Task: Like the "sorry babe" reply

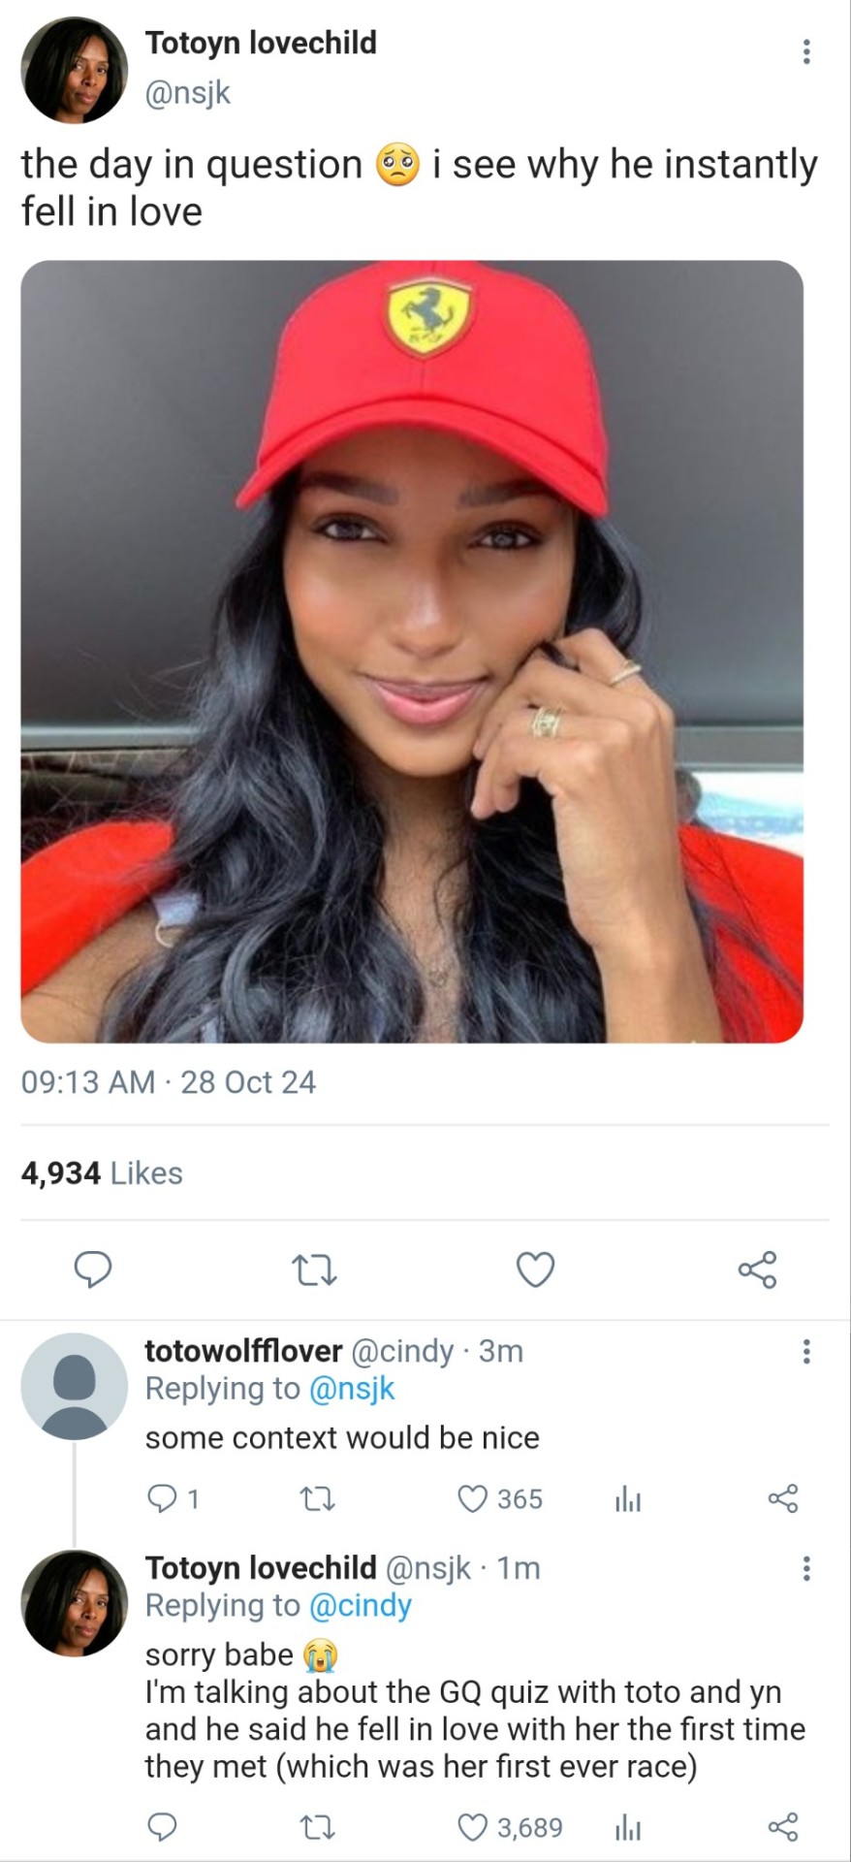Action: coord(472,1827)
